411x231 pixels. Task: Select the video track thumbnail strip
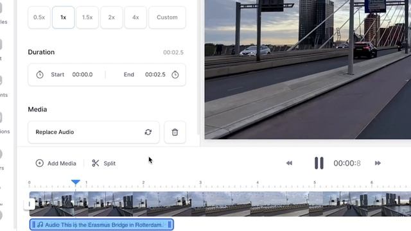pos(220,204)
